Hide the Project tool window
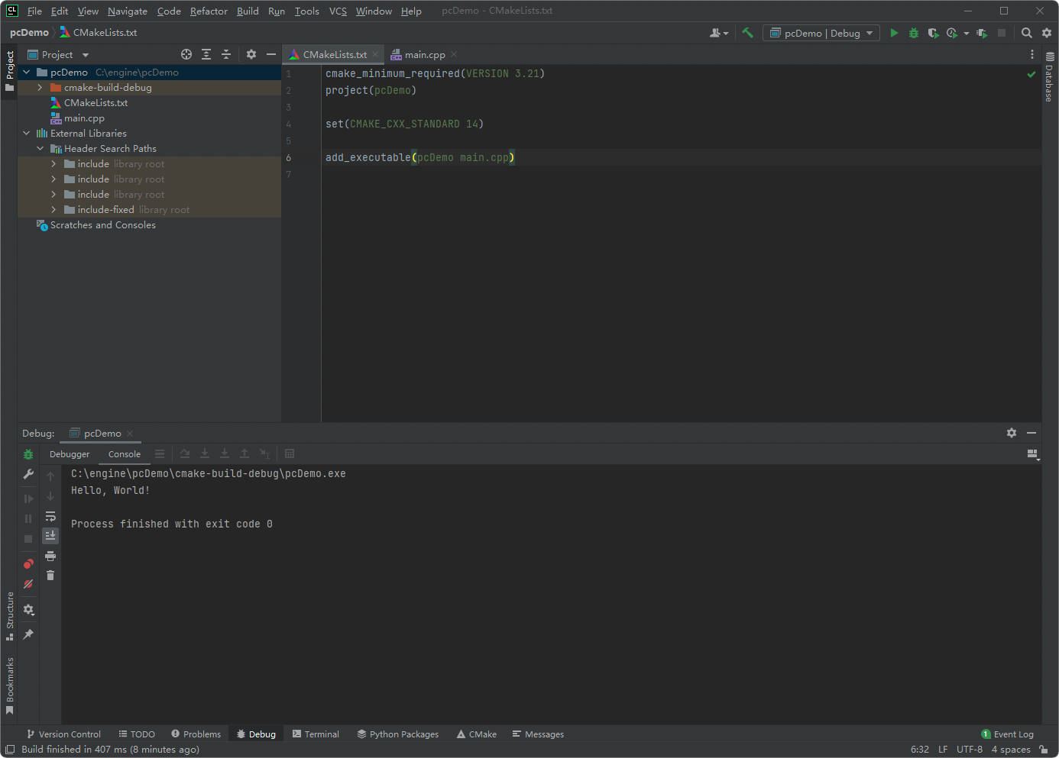 pos(270,54)
